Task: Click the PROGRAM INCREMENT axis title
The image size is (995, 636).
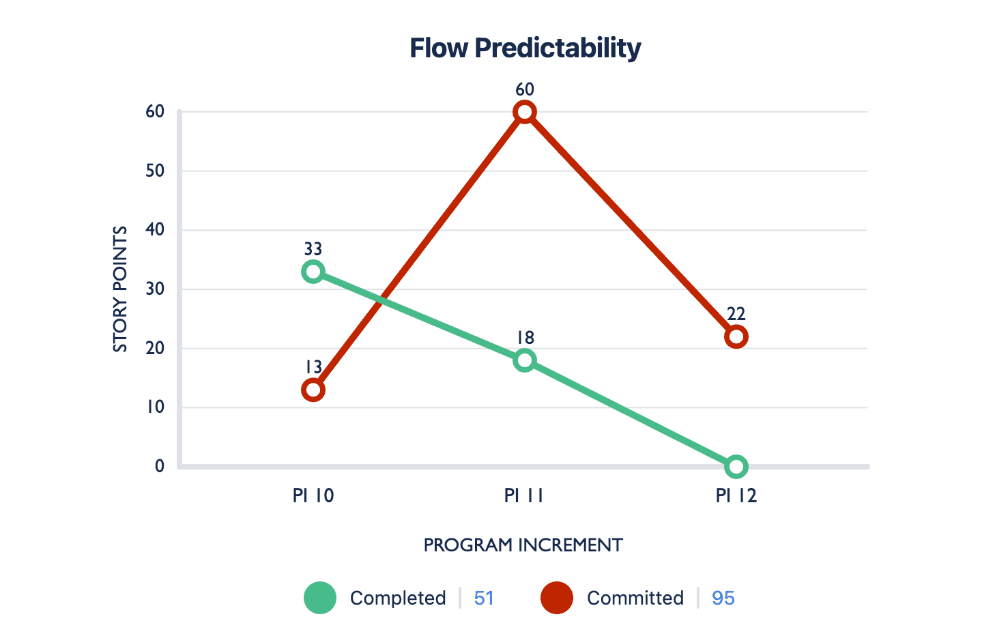Action: (x=523, y=545)
